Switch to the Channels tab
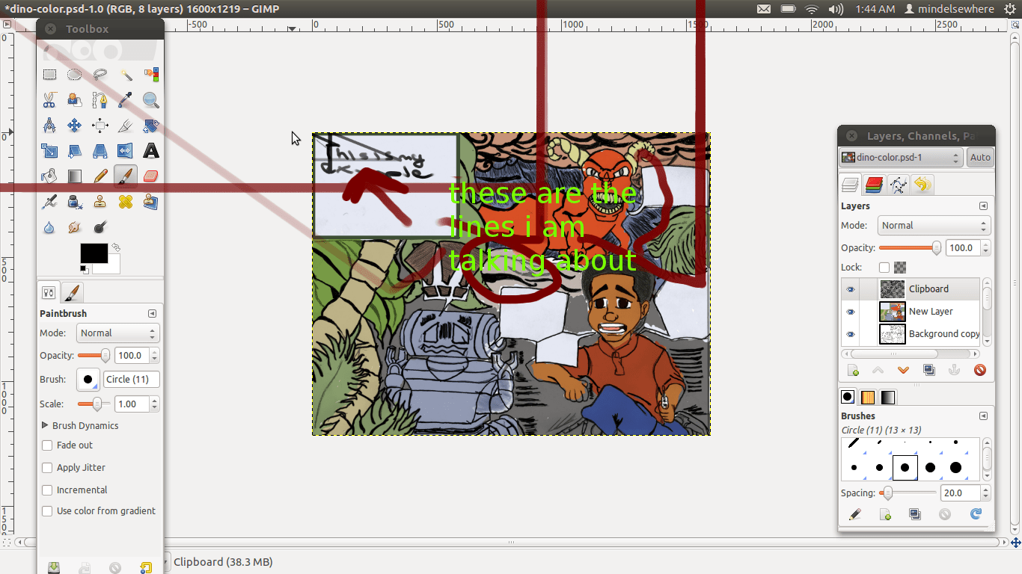Viewport: 1022px width, 574px height. [x=874, y=185]
